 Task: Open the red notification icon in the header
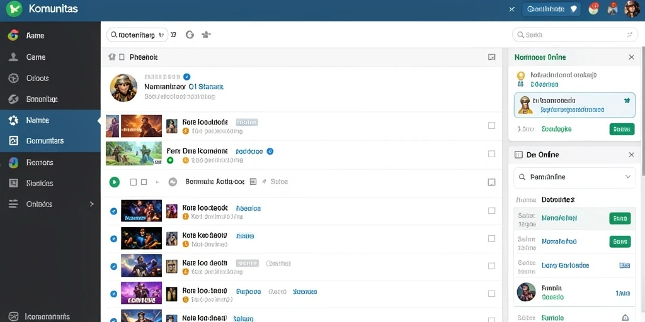[593, 8]
